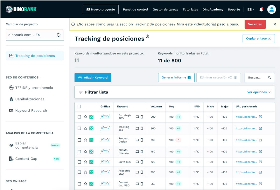Select Tracking de posiciones in sidebar

coord(35,56)
